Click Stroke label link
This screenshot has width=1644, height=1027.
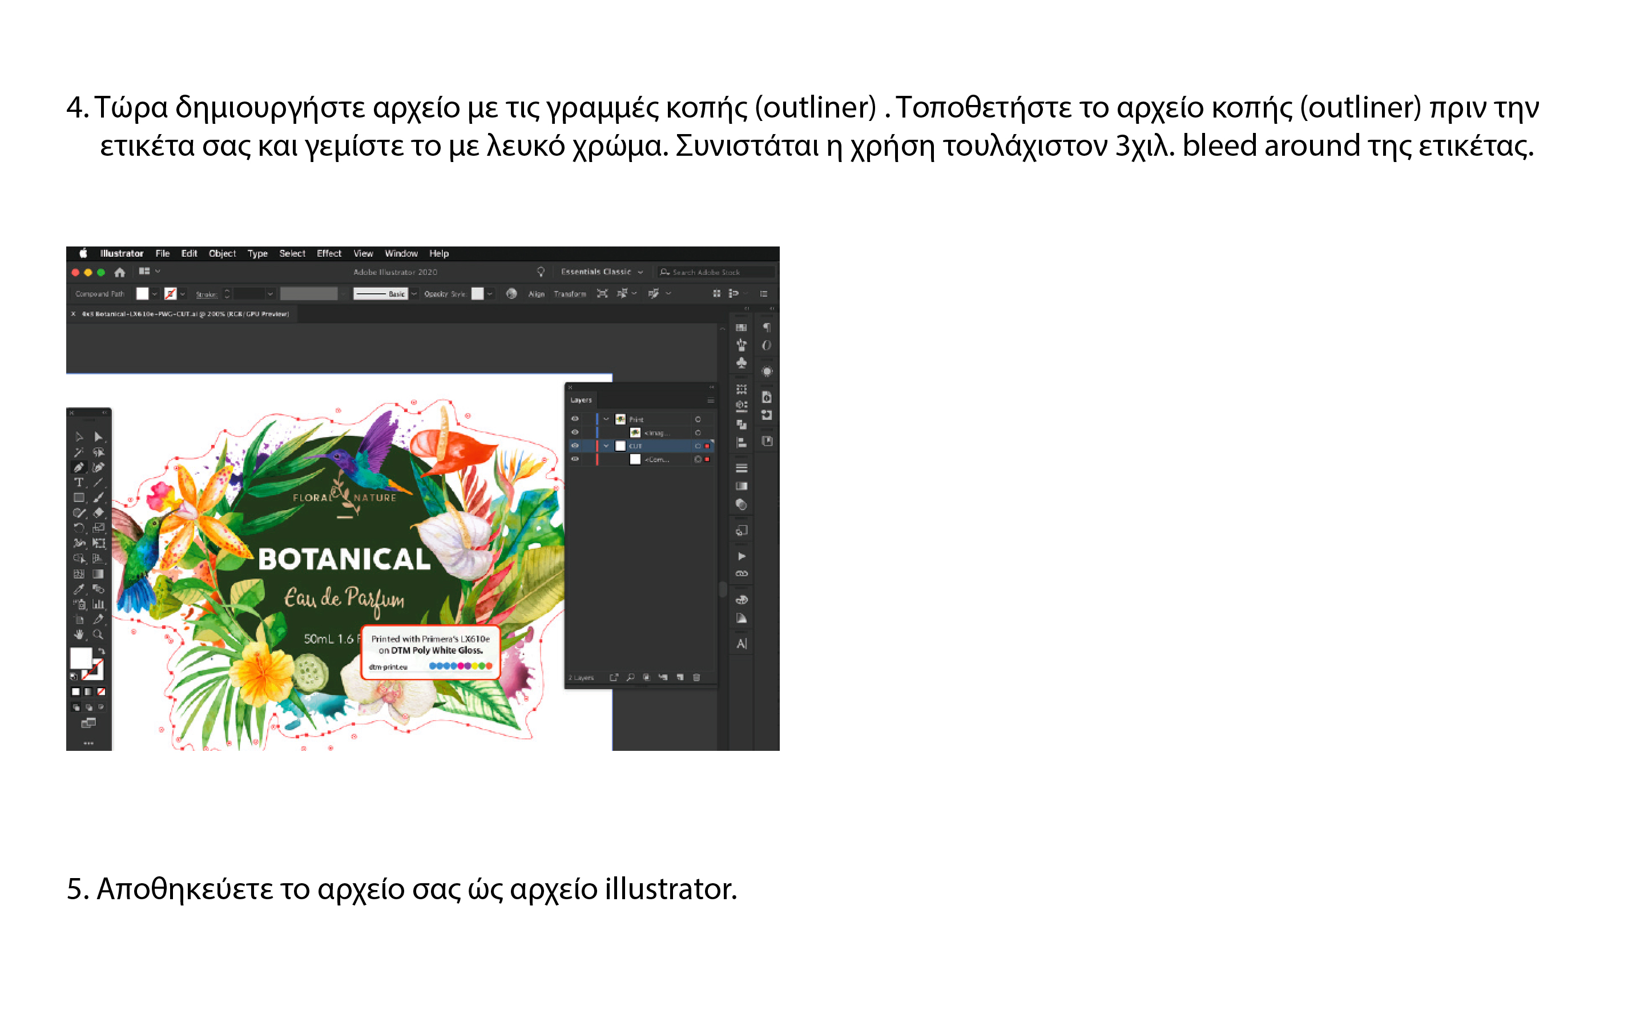coord(206,294)
